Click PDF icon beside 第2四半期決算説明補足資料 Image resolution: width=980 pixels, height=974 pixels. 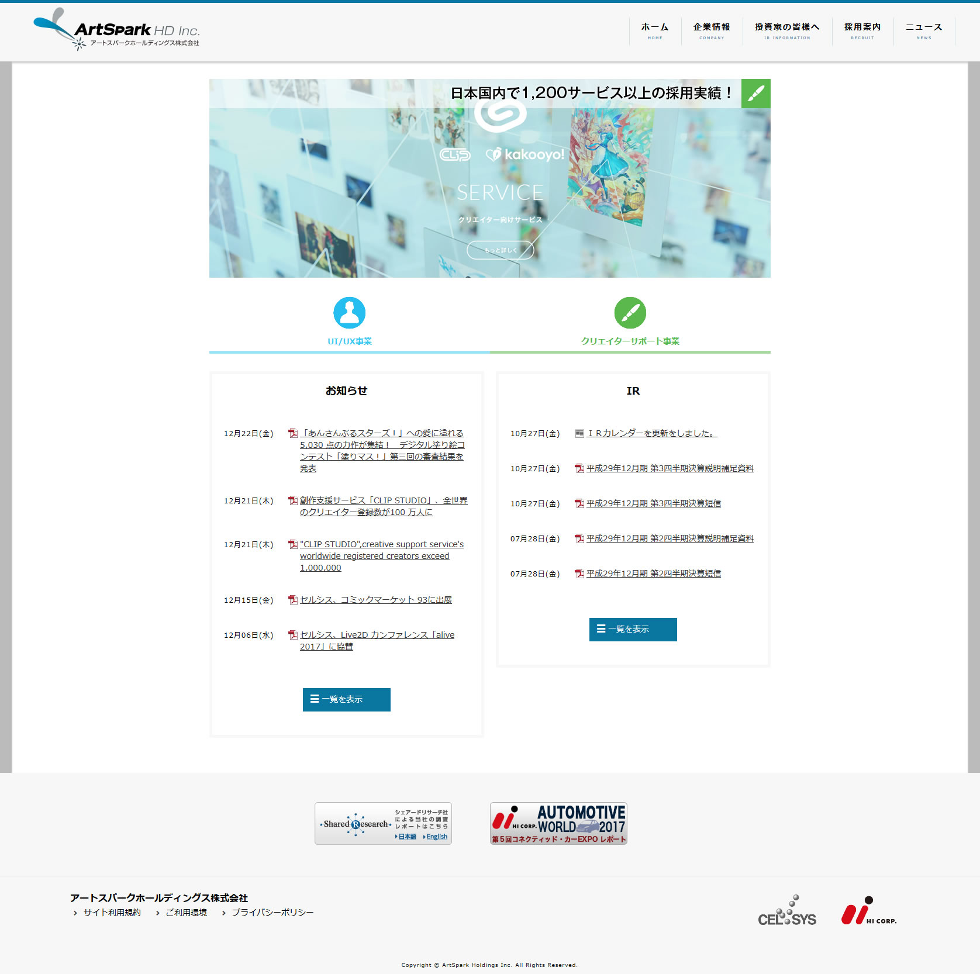coord(579,538)
